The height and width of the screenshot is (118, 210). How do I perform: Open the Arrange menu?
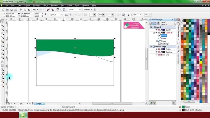point(36,6)
